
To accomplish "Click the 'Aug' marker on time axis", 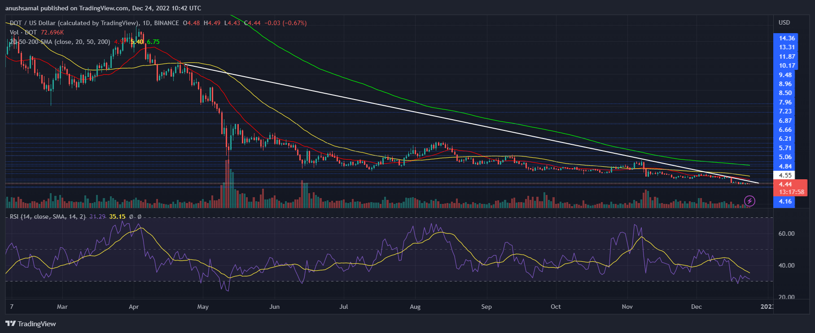I will click(415, 307).
